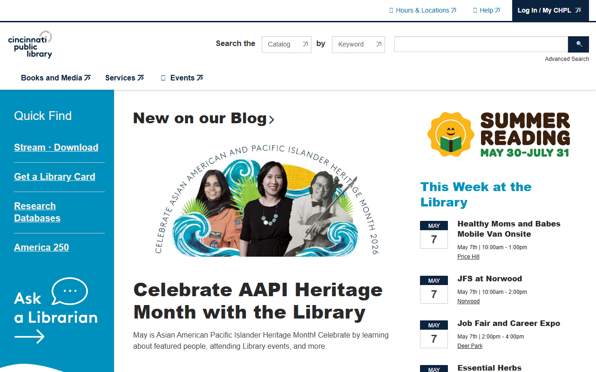Viewport: 596px width, 372px height.
Task: Click the icon left of Hours & Locations
Action: [392, 10]
